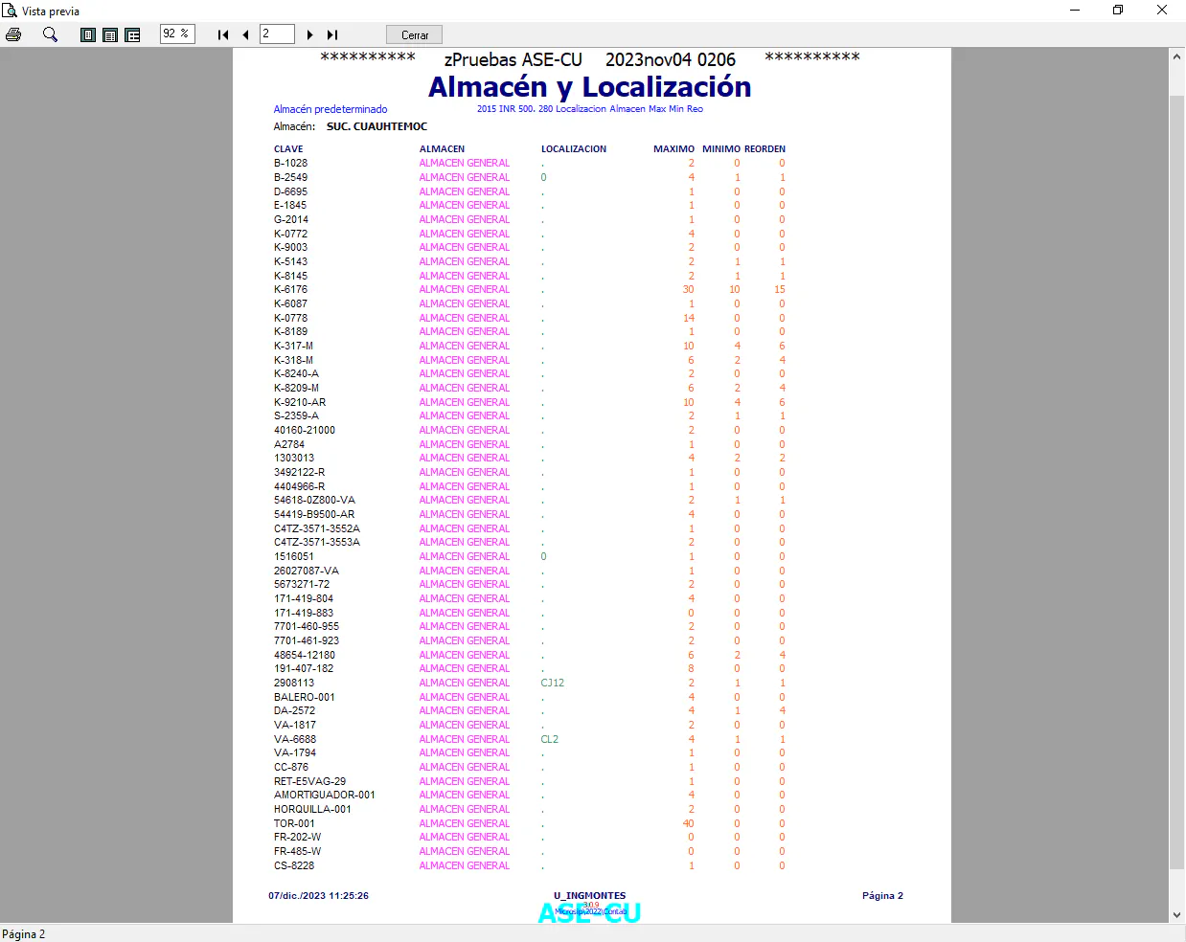Image resolution: width=1186 pixels, height=942 pixels.
Task: Click the clave 'TOR-001'
Action: 294,823
